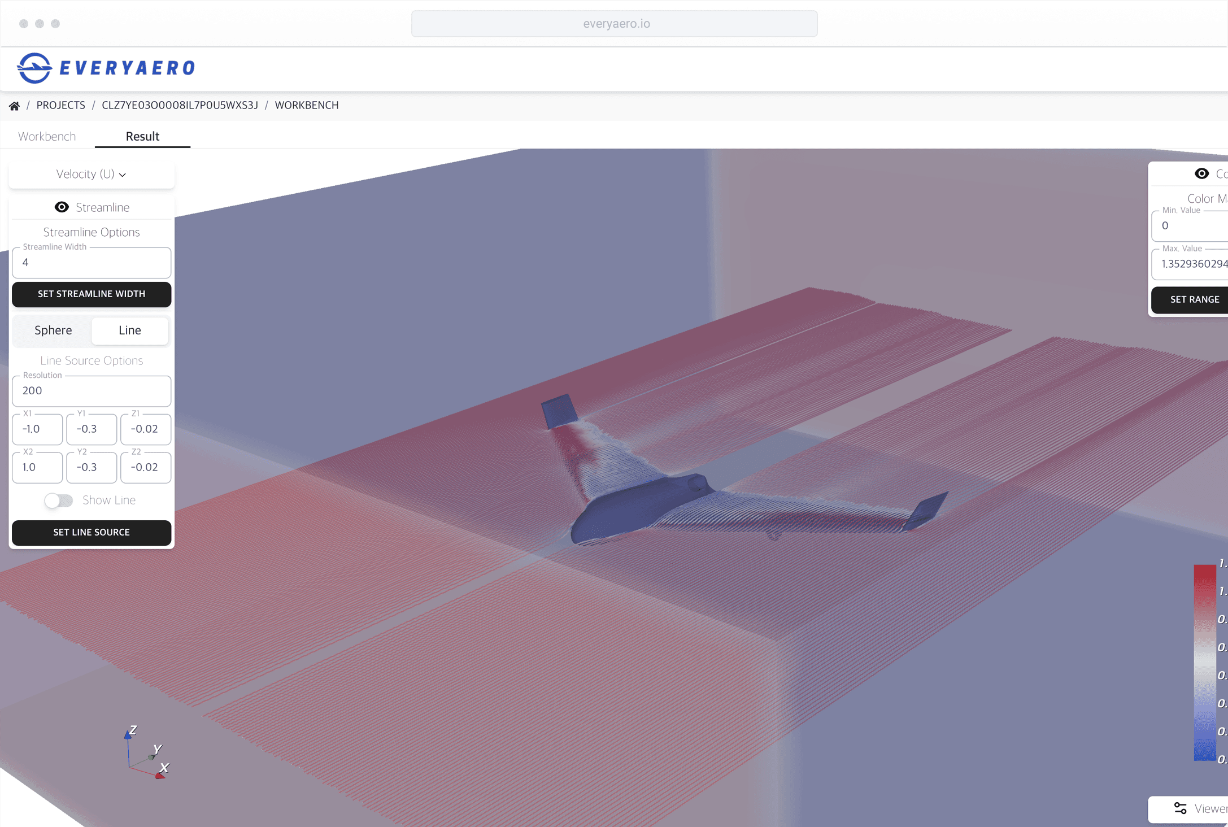Enable the Show Line switch

pos(59,500)
